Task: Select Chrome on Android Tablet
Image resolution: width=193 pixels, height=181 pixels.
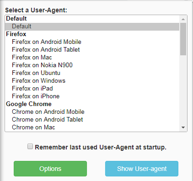Action: click(92, 120)
